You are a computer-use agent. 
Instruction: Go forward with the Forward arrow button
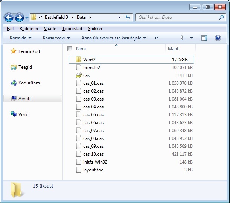tap(19, 17)
